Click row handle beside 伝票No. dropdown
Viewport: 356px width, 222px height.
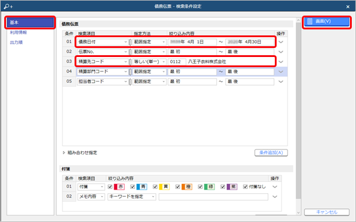click(x=130, y=52)
